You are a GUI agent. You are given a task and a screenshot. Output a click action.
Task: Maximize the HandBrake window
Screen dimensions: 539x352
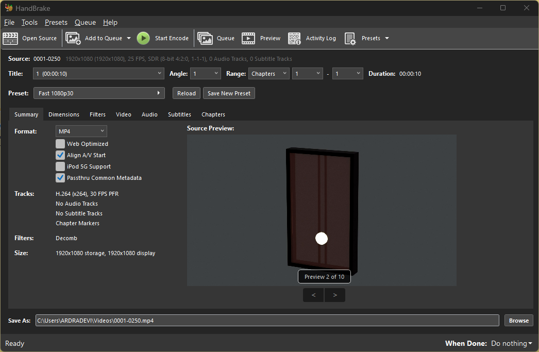click(503, 8)
